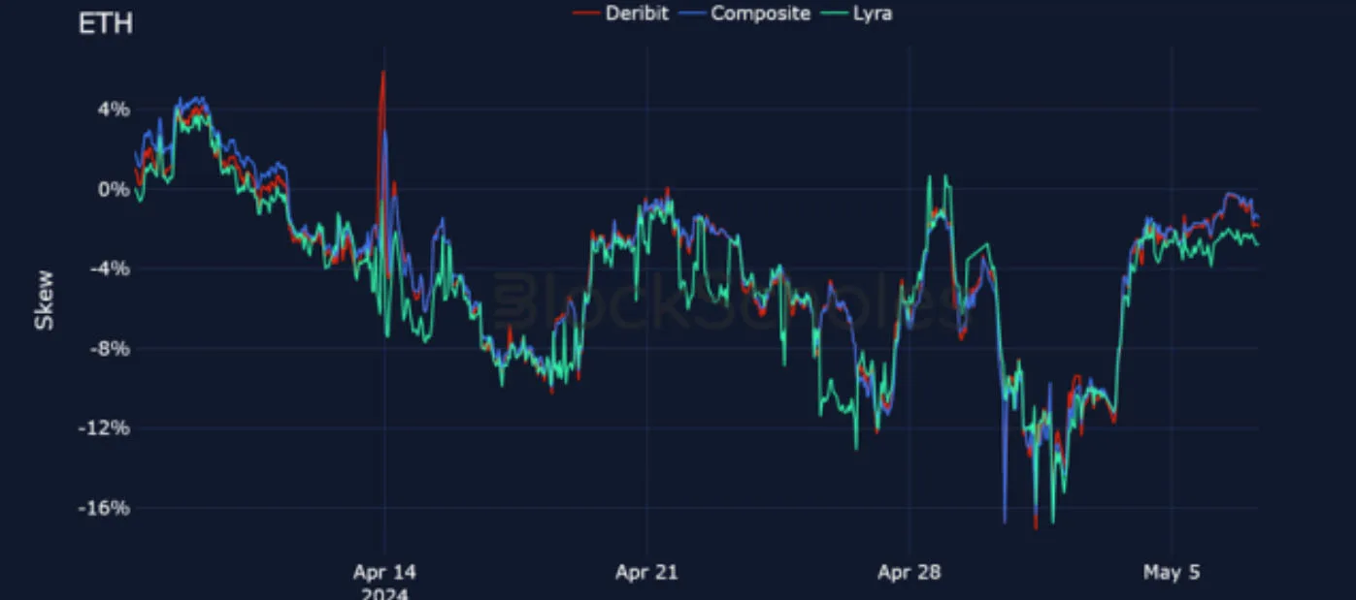Click the red Deribit legend line marker
The width and height of the screenshot is (1356, 600).
(585, 14)
